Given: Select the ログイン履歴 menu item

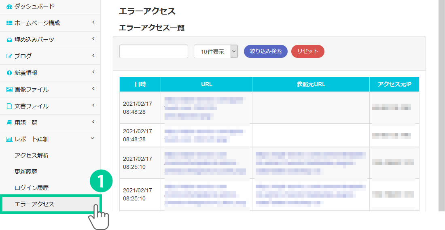Looking at the screenshot, I should 32,188.
